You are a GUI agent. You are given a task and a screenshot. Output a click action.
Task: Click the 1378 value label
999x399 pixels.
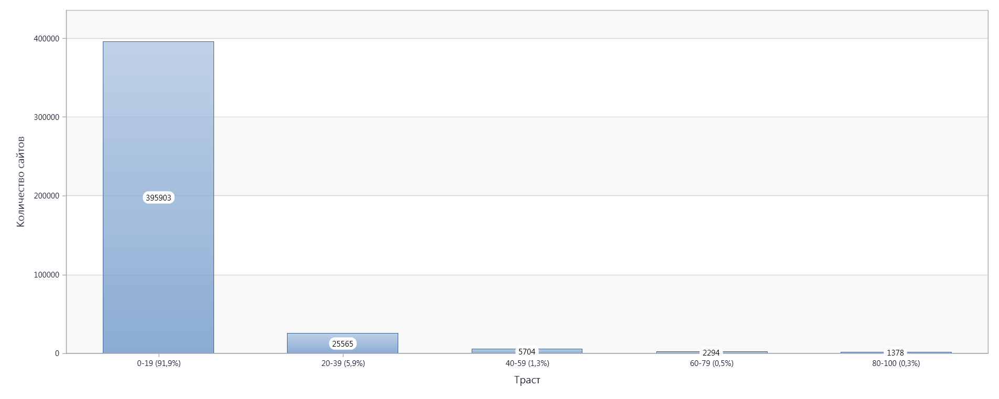[895, 353]
